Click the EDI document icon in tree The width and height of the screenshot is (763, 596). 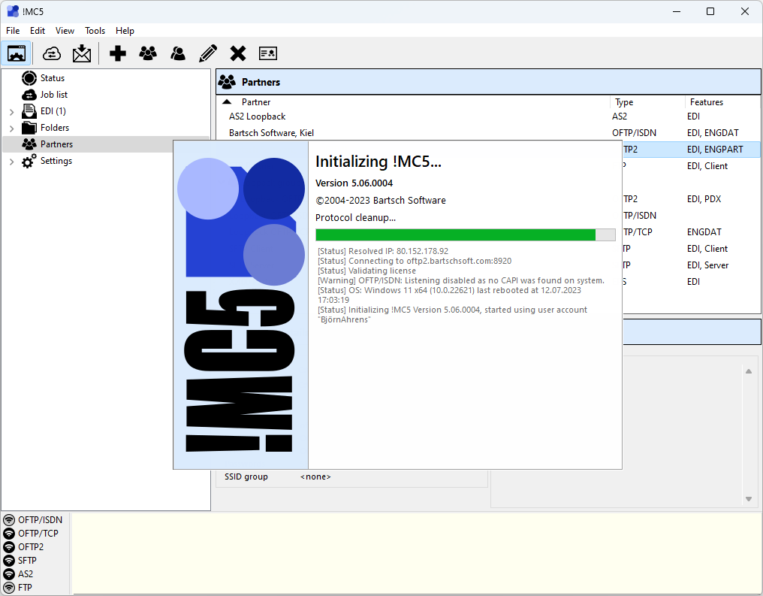coord(29,111)
